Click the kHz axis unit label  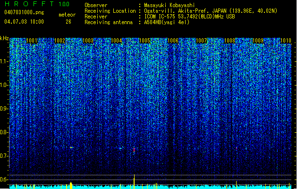4,38
